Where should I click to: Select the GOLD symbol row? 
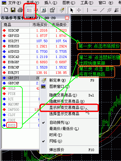21,88
